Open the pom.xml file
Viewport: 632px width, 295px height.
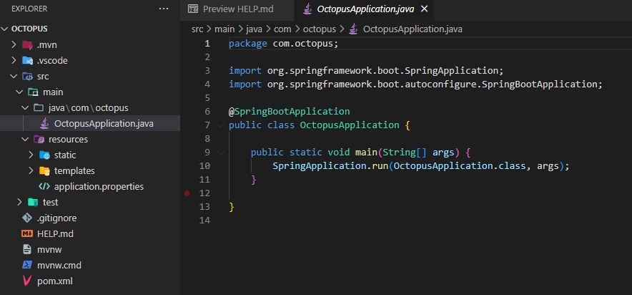55,281
